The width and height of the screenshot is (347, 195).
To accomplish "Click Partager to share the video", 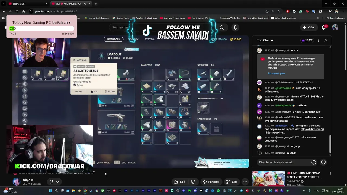I will (x=211, y=182).
